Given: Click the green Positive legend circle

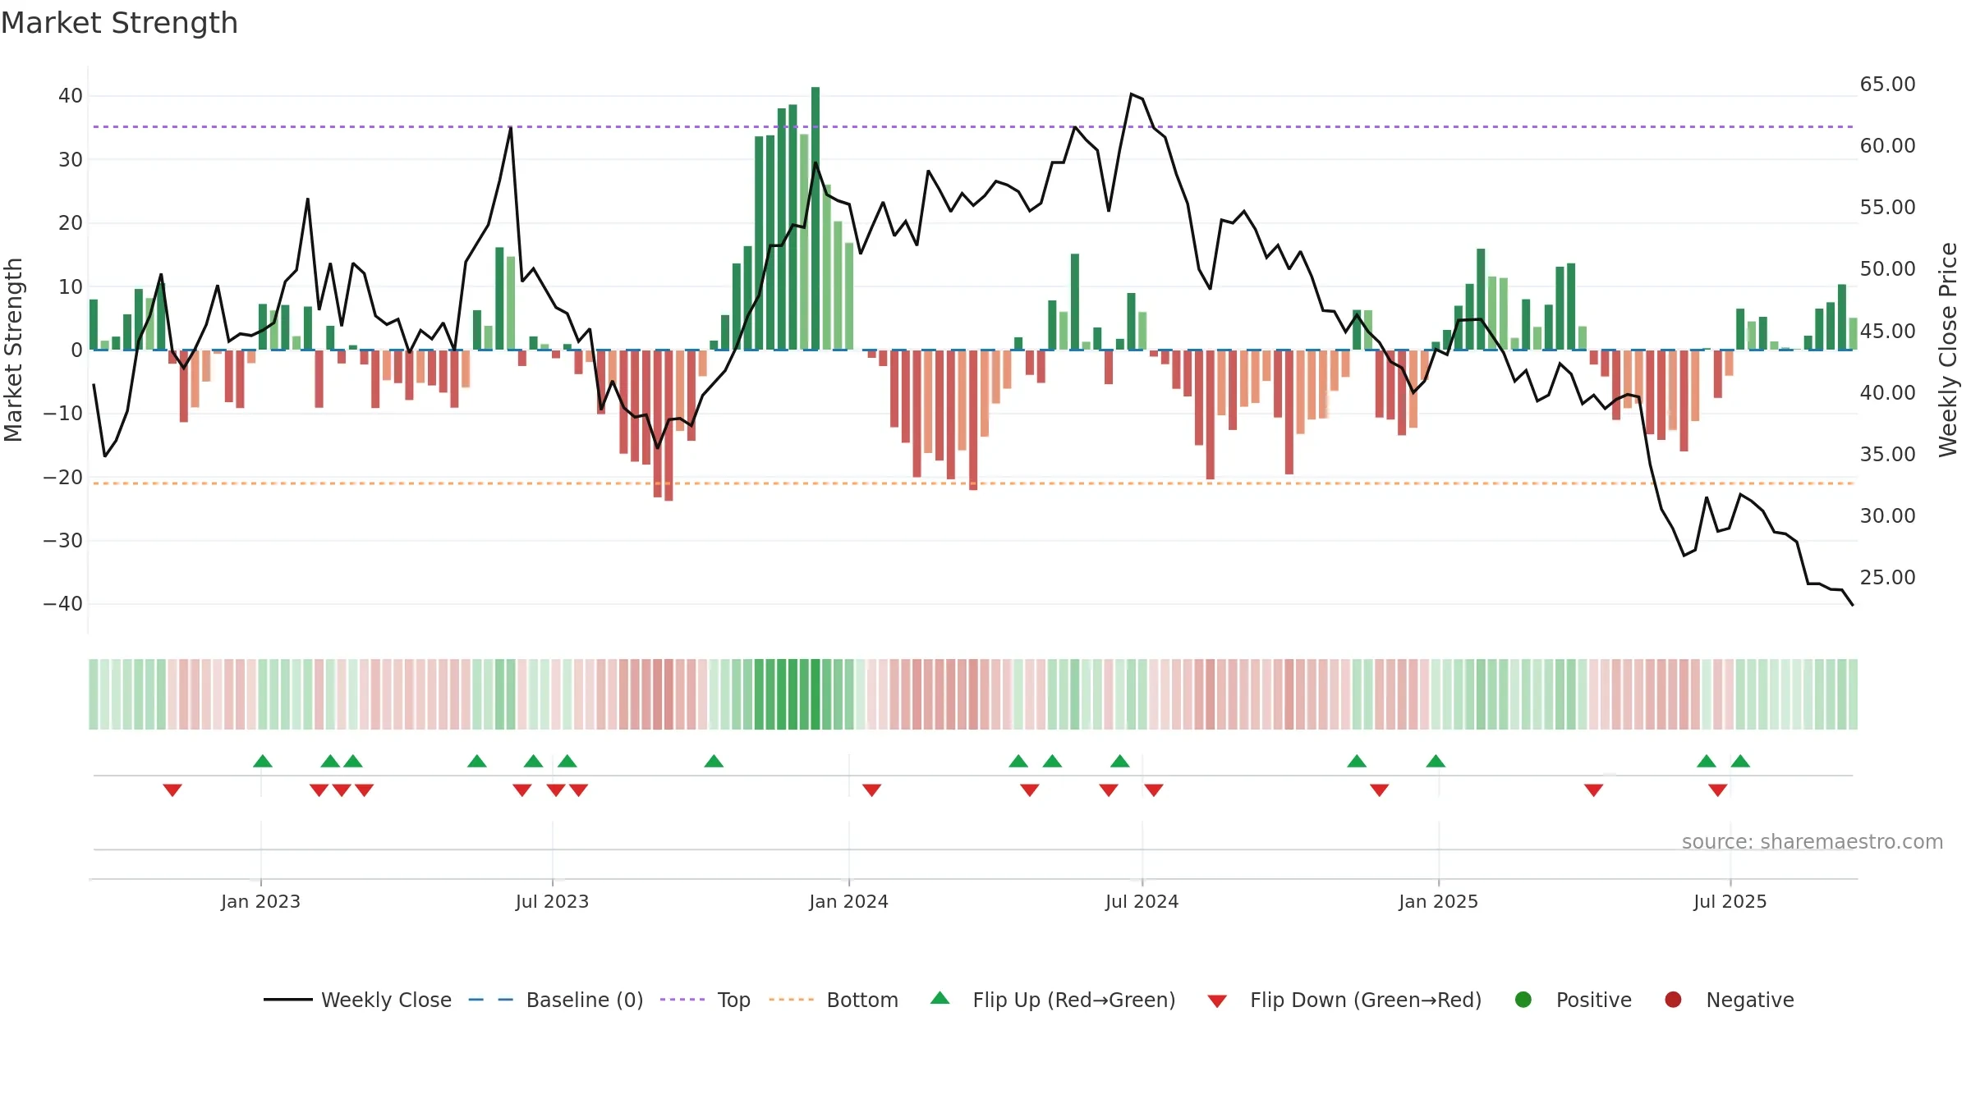Looking at the screenshot, I should pos(1523,1000).
